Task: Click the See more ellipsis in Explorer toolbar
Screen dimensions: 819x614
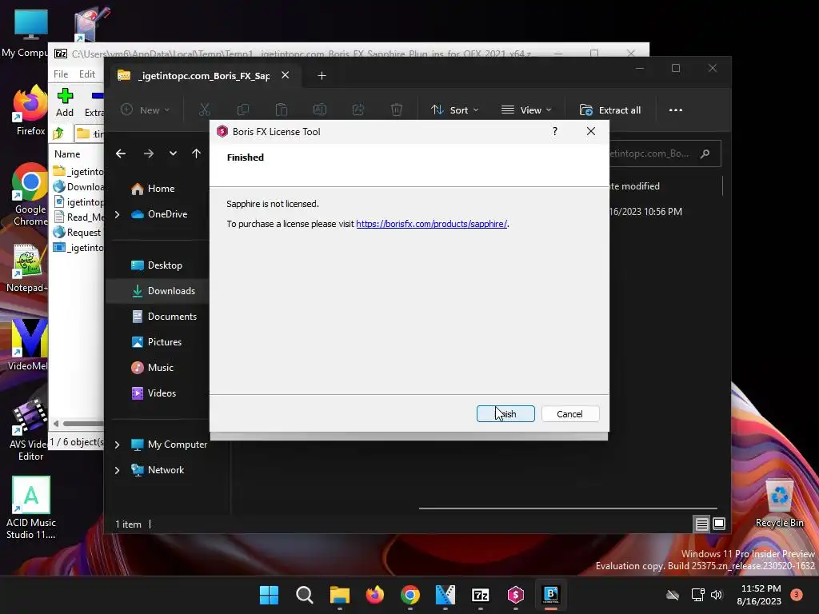Action: 675,110
